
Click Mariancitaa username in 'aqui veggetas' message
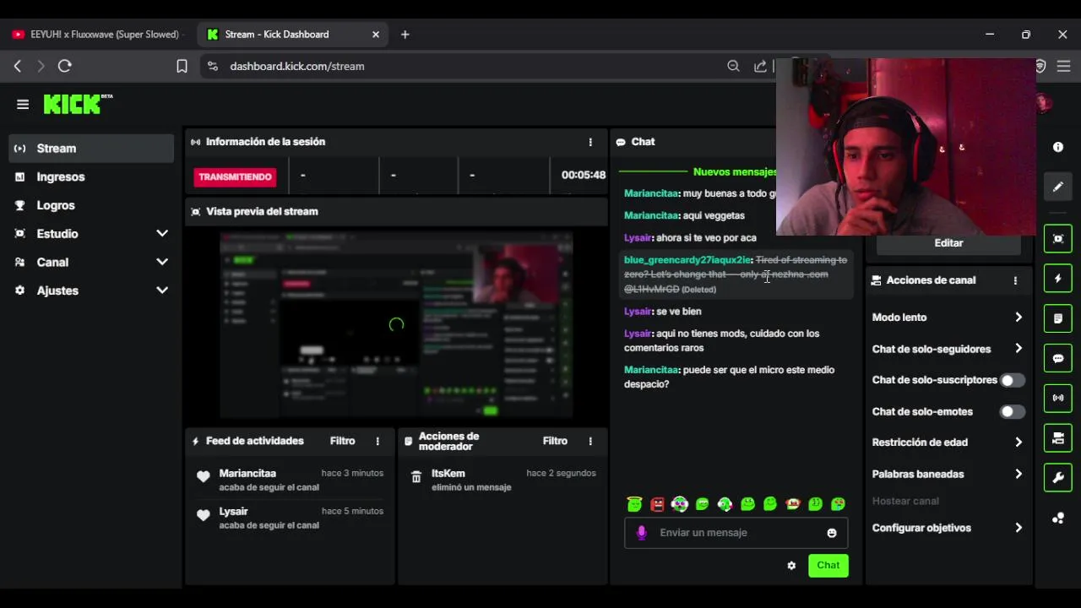pyautogui.click(x=651, y=216)
